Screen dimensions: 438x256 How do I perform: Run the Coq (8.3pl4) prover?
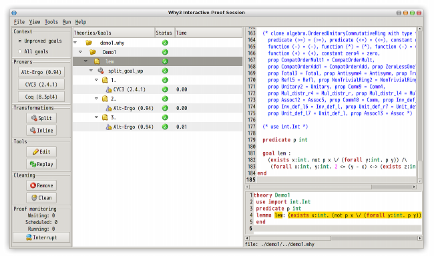pyautogui.click(x=41, y=97)
